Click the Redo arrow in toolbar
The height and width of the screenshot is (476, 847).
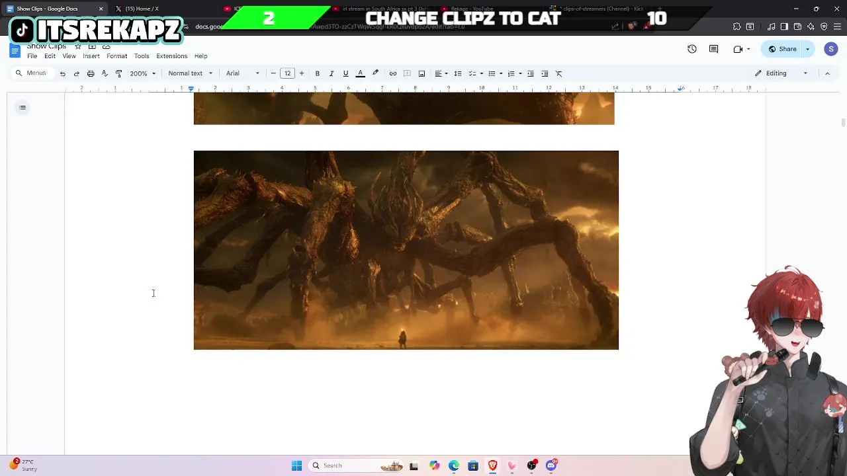(77, 73)
